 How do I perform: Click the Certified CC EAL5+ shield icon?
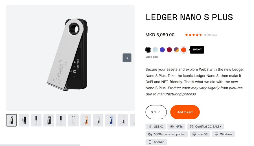coord(192,127)
